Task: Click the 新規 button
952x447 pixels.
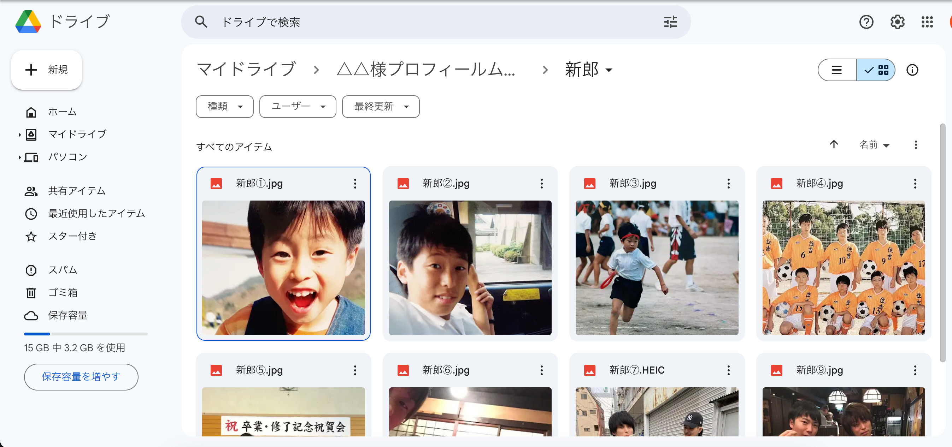Action: tap(47, 70)
